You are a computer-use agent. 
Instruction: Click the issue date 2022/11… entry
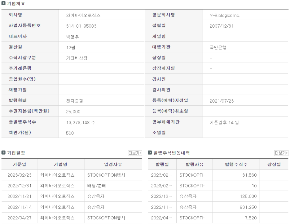(161, 207)
